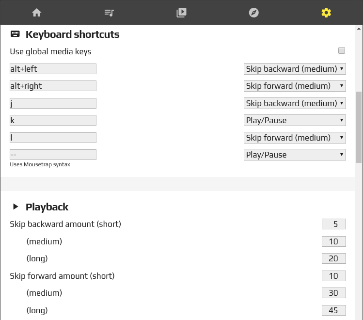This screenshot has width=363, height=320.
Task: Click the keyboard icon beside Keyboard shortcuts
Action: pyautogui.click(x=16, y=34)
